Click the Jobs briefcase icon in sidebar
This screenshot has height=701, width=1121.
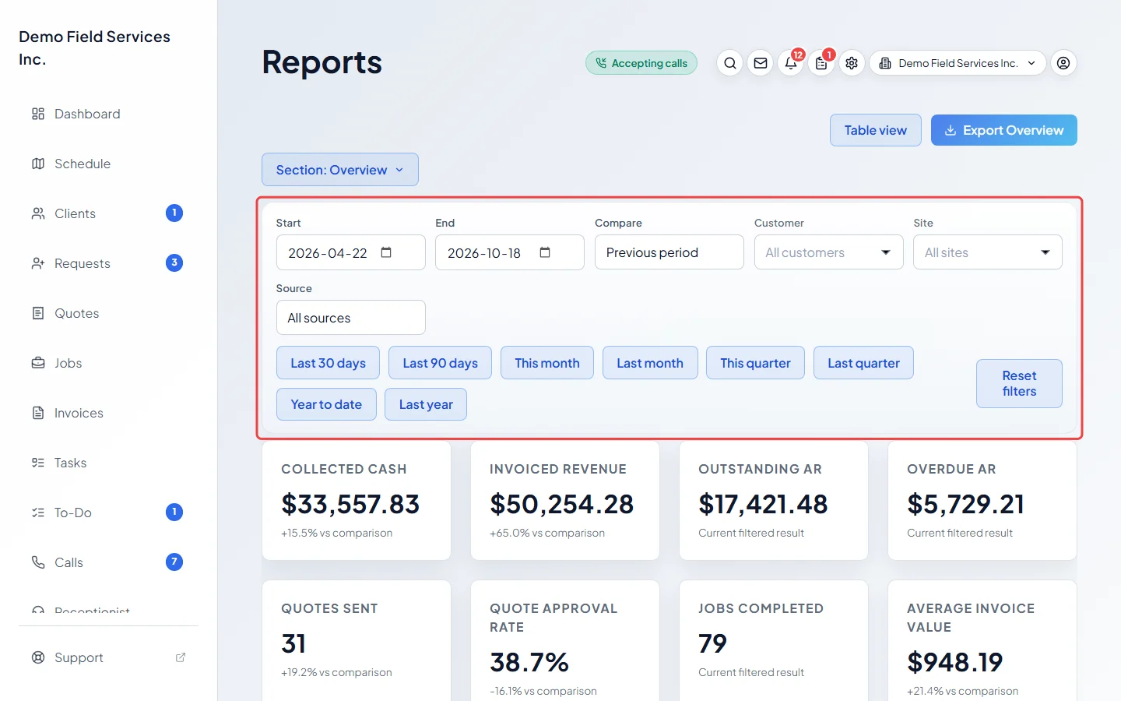click(38, 363)
